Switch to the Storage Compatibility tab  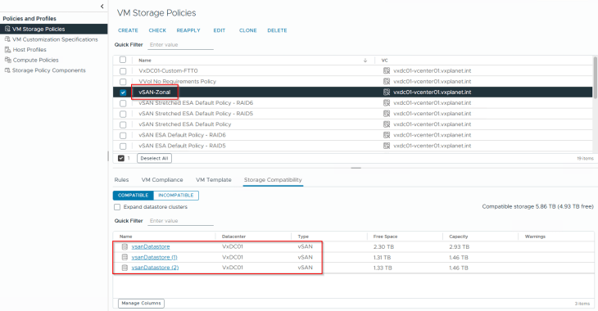click(x=273, y=179)
